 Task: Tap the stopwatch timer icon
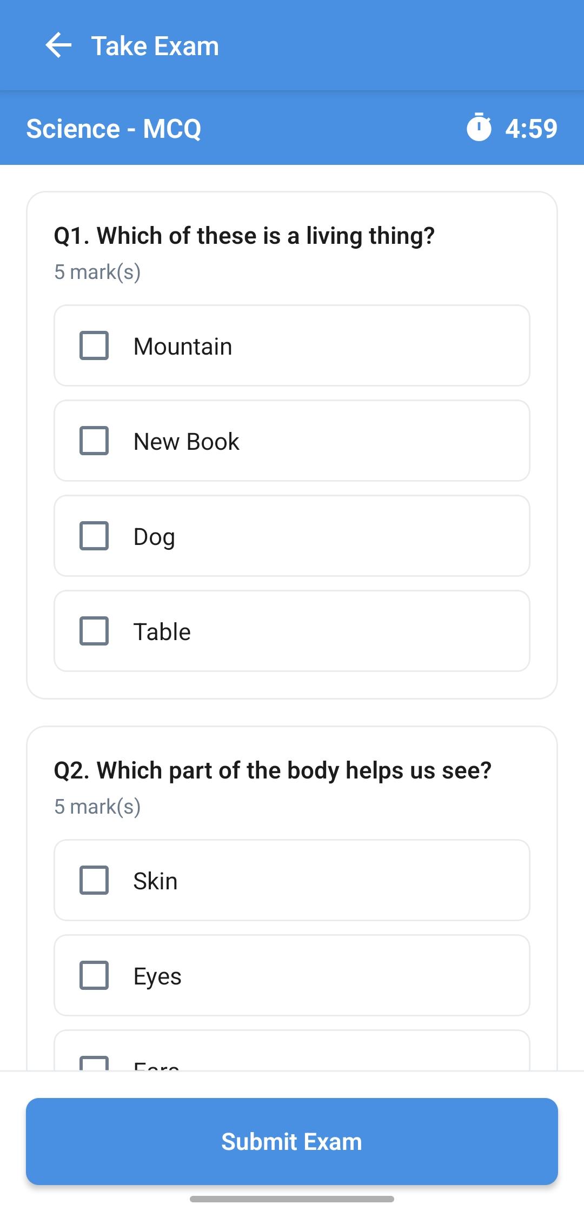tap(479, 128)
